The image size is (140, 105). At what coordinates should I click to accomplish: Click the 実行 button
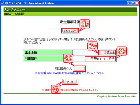pos(70,82)
